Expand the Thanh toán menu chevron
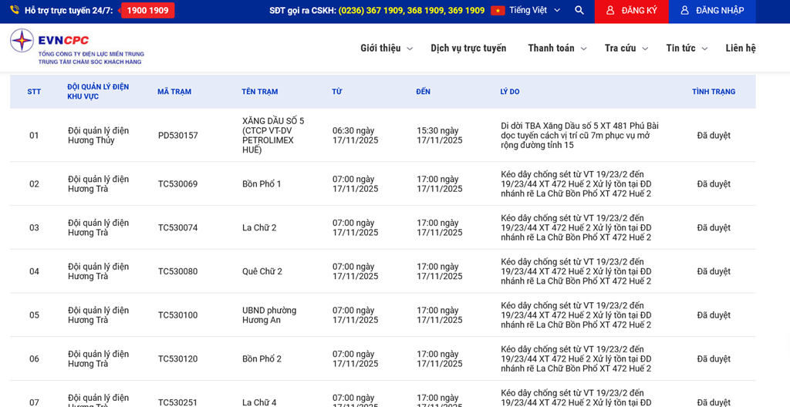790x407 pixels. (583, 49)
